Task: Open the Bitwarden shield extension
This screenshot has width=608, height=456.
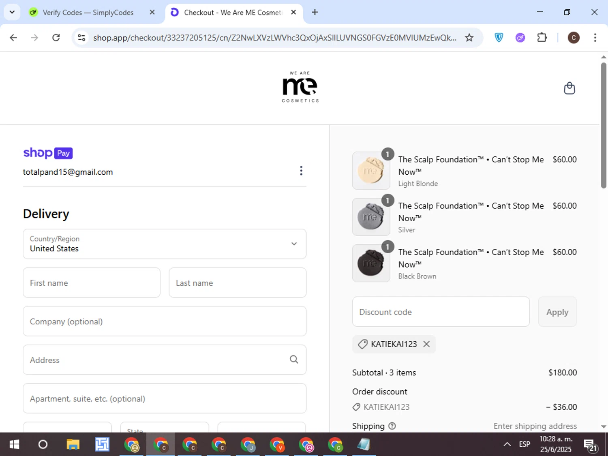Action: pyautogui.click(x=499, y=38)
